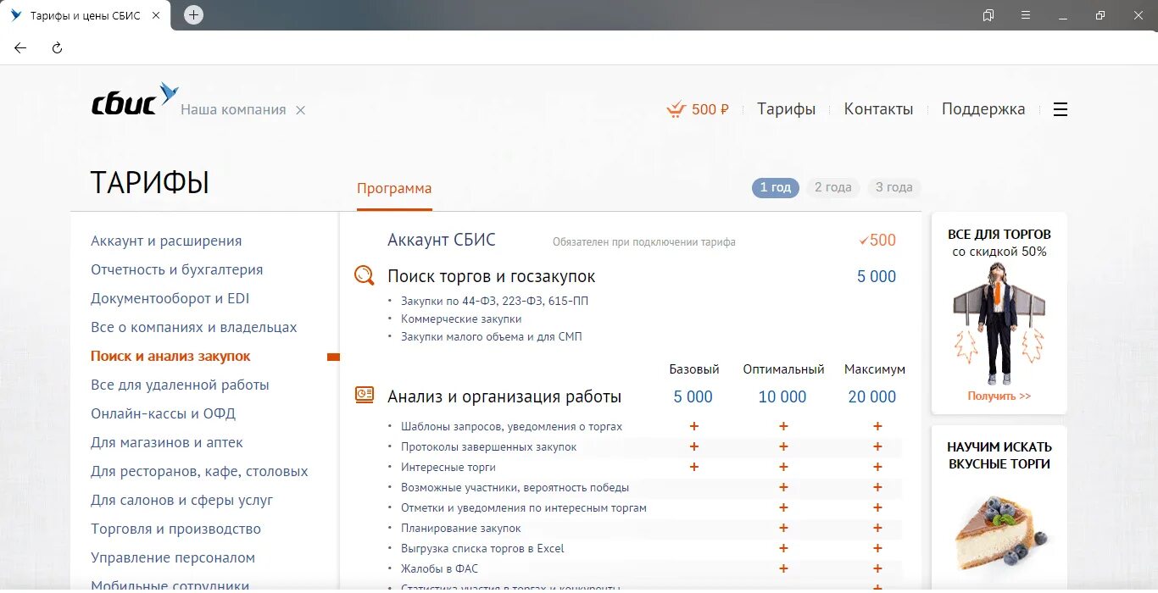Open 'Онлайн-кассы и ОФД' category
1158x593 pixels.
pyautogui.click(x=163, y=414)
